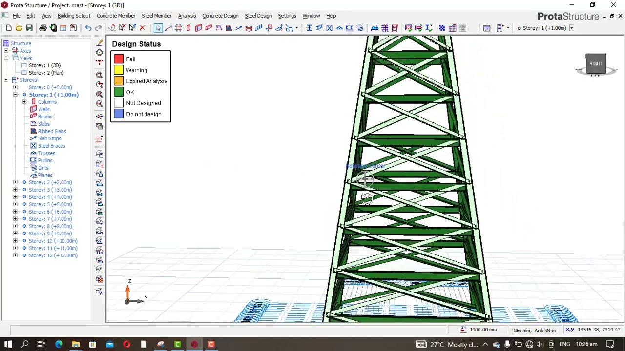
Task: Click the pencil icon in vertical toolbar
Action: (x=99, y=43)
